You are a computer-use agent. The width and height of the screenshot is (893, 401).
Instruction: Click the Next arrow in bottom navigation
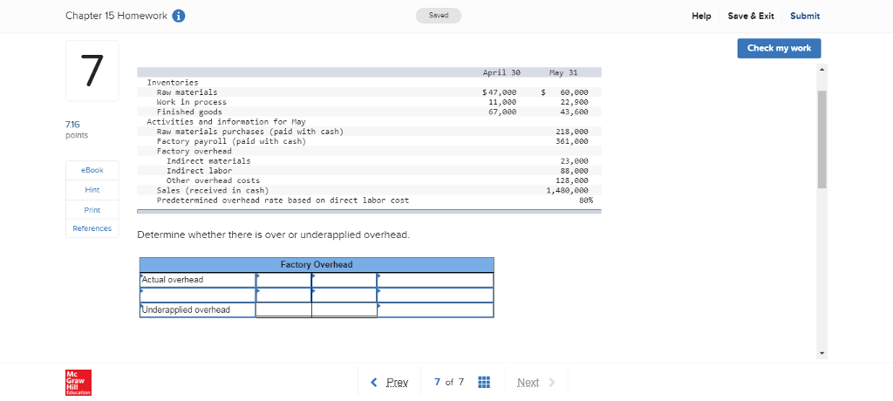535,382
